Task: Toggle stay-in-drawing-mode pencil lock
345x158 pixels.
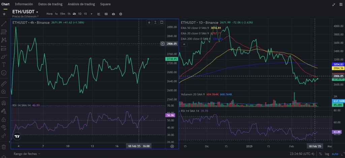Action: (x=4, y=111)
